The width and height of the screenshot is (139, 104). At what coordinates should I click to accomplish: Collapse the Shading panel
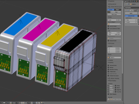108,62
